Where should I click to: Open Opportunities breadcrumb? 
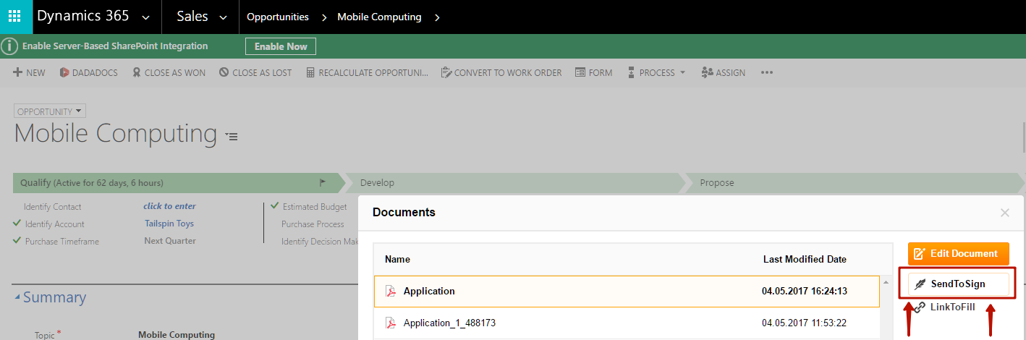click(278, 17)
